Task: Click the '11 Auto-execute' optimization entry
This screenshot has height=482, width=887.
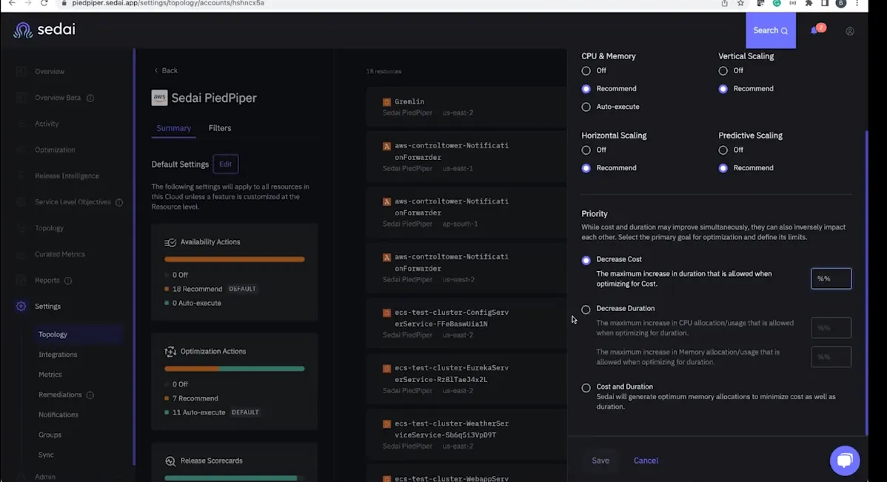Action: (x=198, y=412)
